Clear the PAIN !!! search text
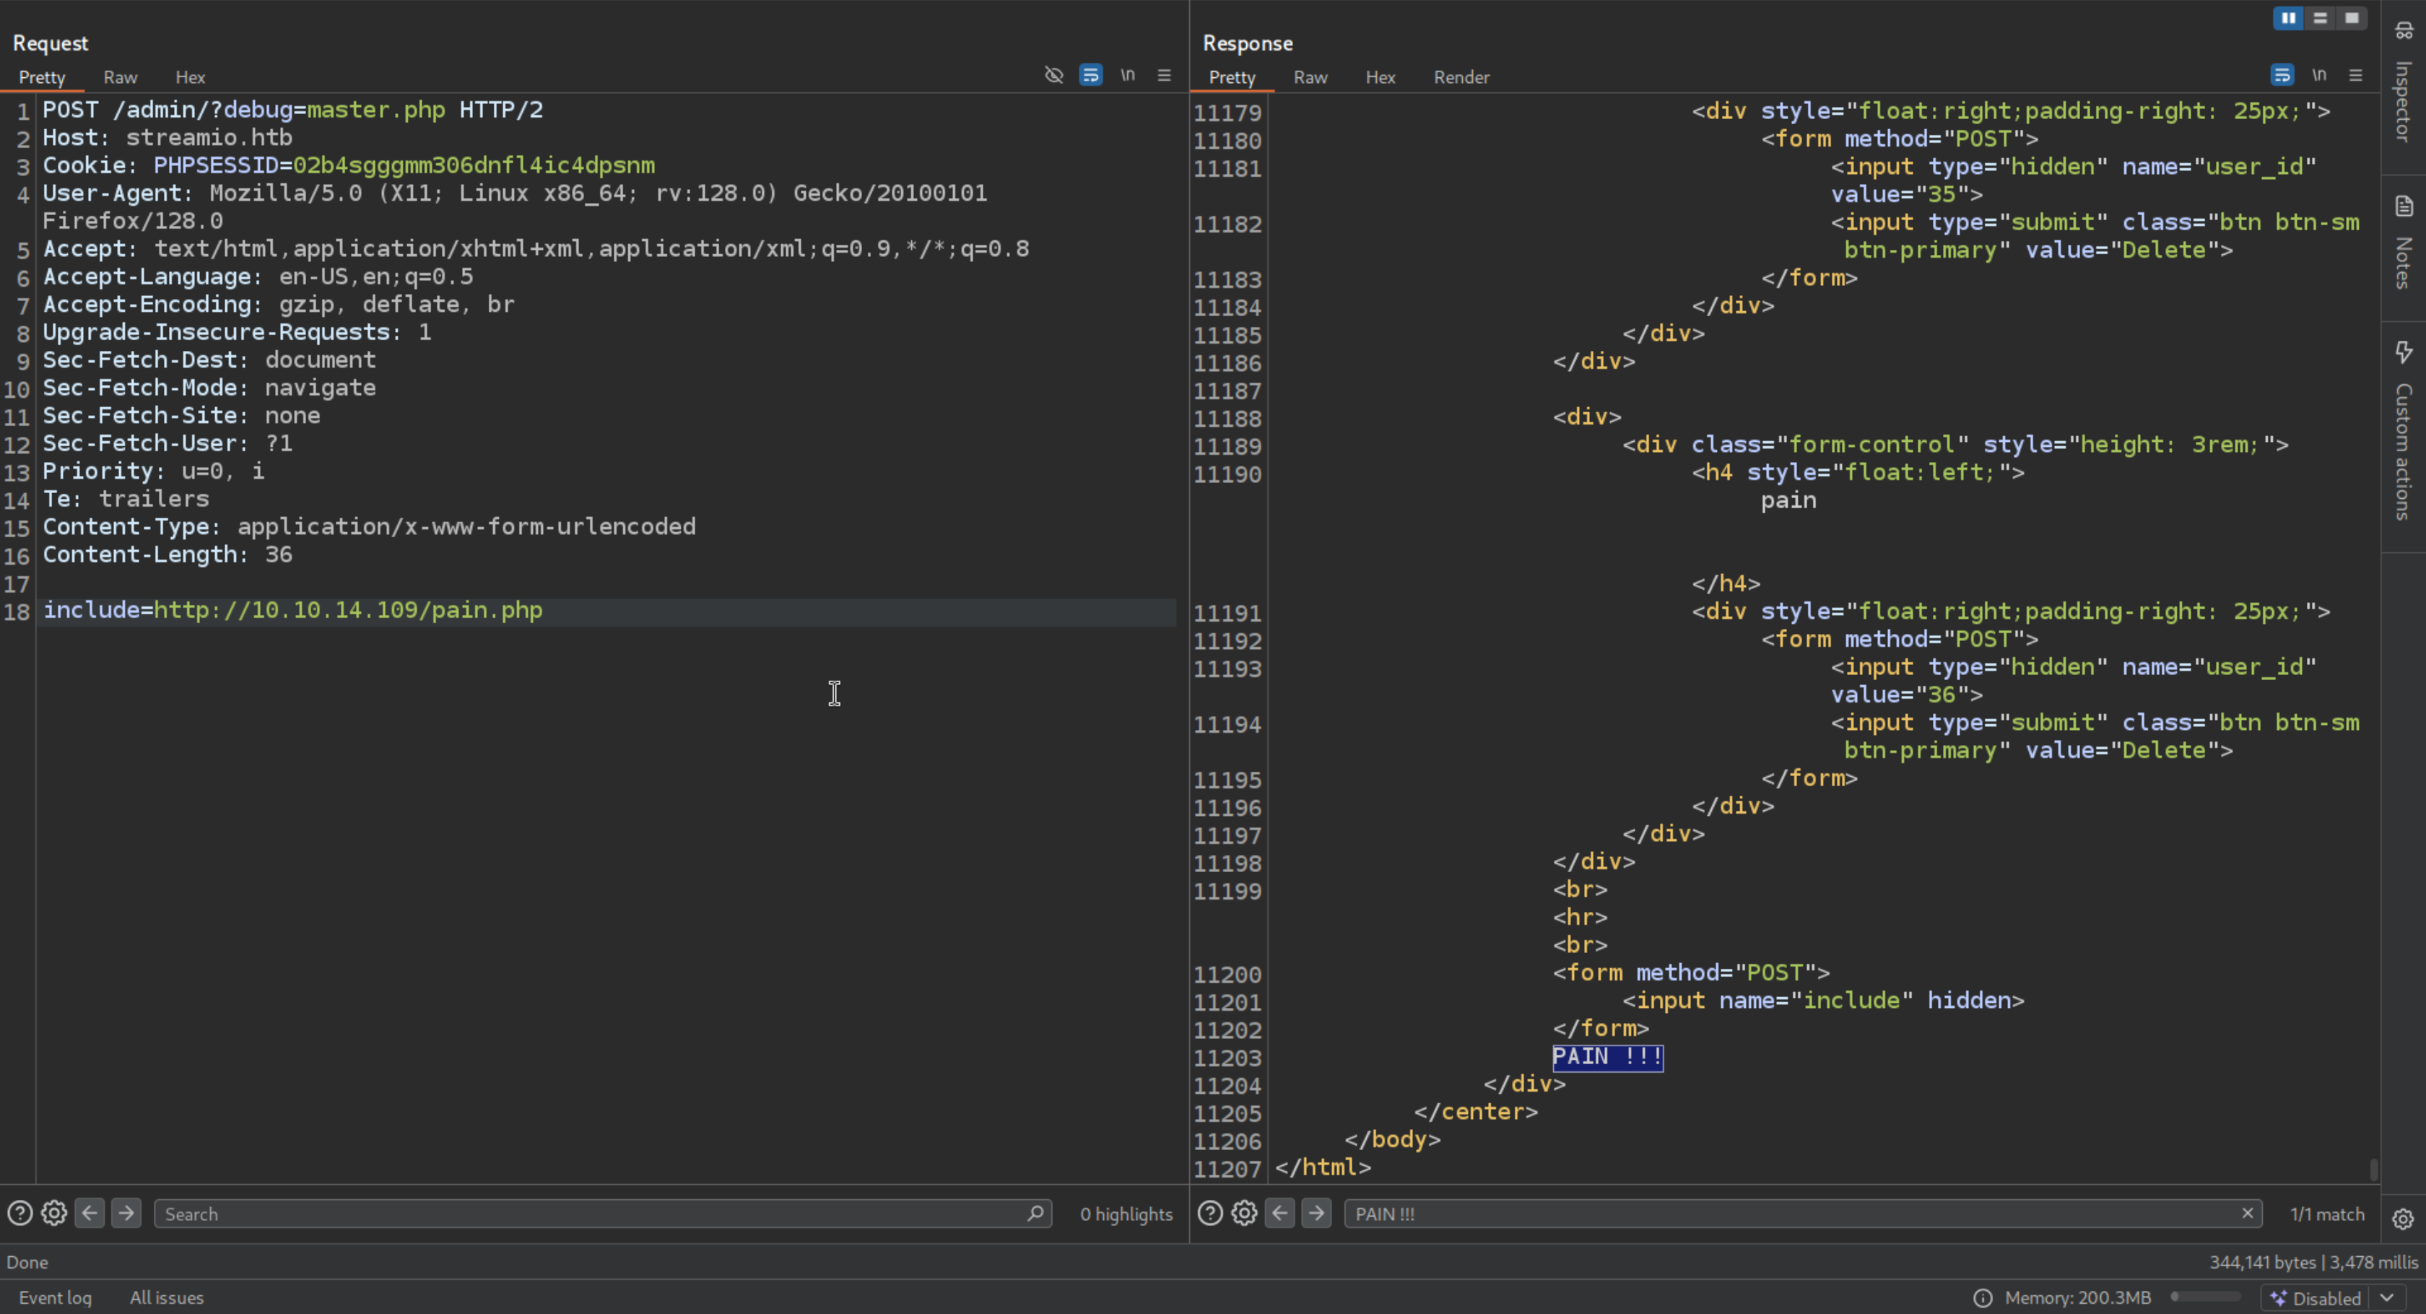The image size is (2426, 1314). [2247, 1213]
